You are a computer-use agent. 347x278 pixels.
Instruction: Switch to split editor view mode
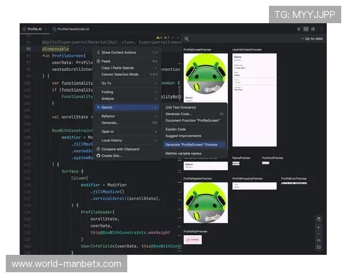coord(305,29)
